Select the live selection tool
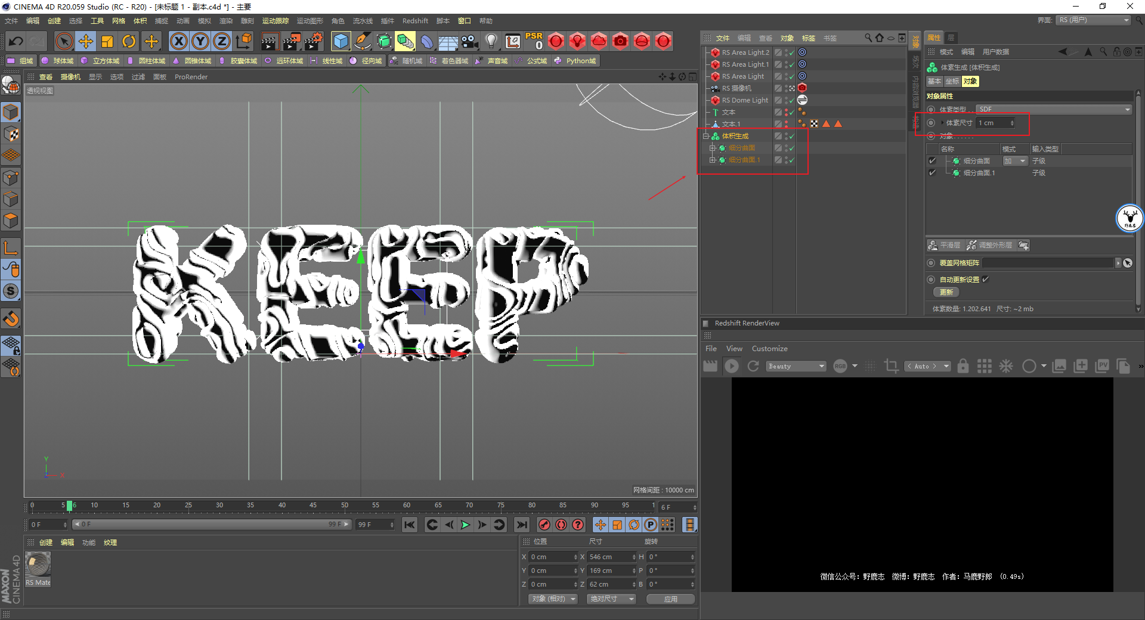Viewport: 1145px width, 620px height. click(x=64, y=41)
